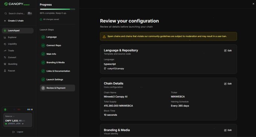Viewport: 256px width, 137px height.
Task: Go to Liquidity
Action: pos(12,44)
